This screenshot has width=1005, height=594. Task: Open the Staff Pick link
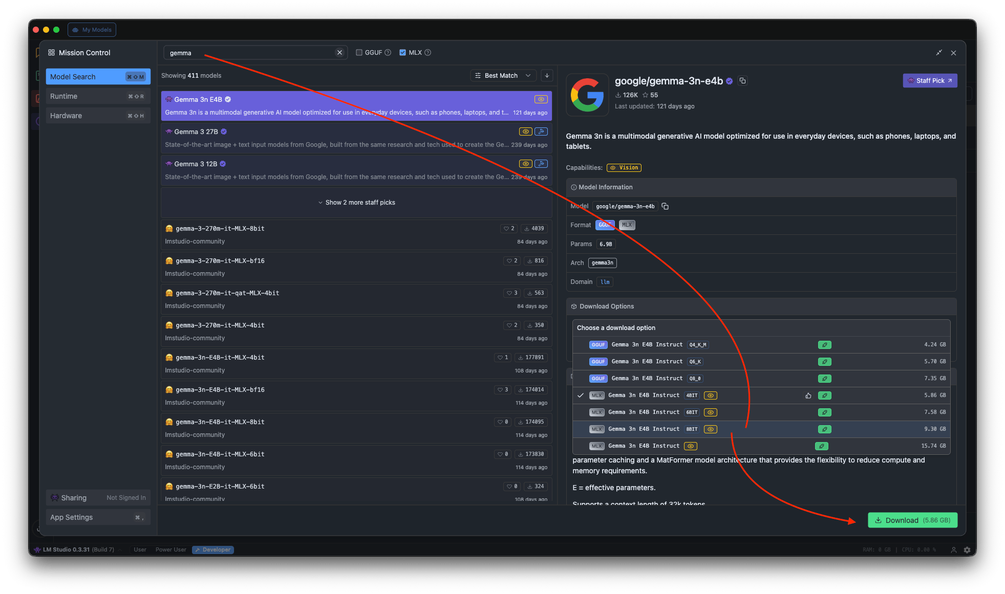pyautogui.click(x=930, y=81)
